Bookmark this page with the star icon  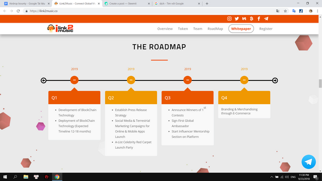(x=285, y=11)
